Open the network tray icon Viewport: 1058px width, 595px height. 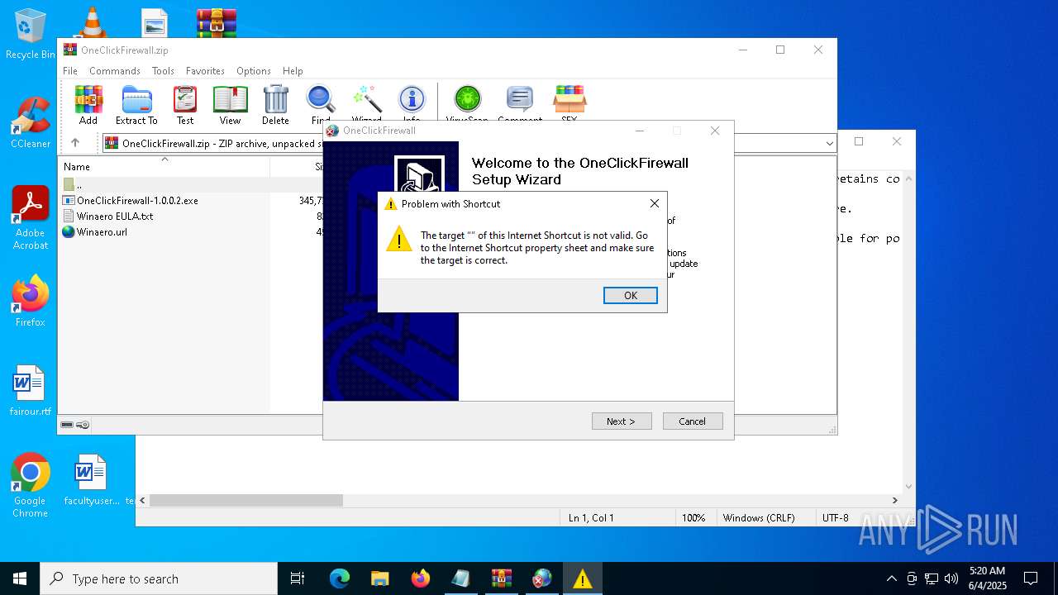[932, 578]
